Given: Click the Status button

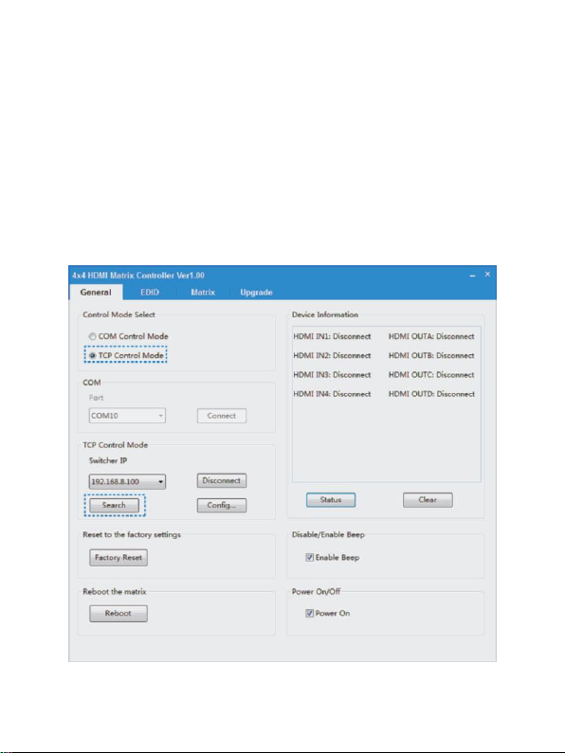Looking at the screenshot, I should point(331,500).
